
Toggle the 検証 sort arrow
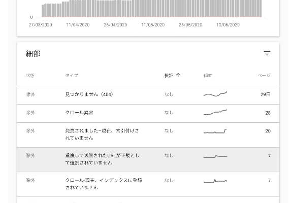pyautogui.click(x=178, y=75)
